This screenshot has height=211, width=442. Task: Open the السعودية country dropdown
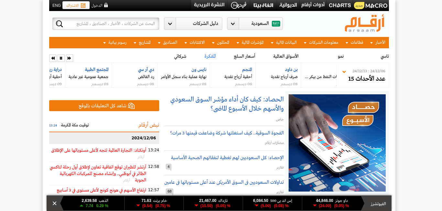tap(255, 24)
